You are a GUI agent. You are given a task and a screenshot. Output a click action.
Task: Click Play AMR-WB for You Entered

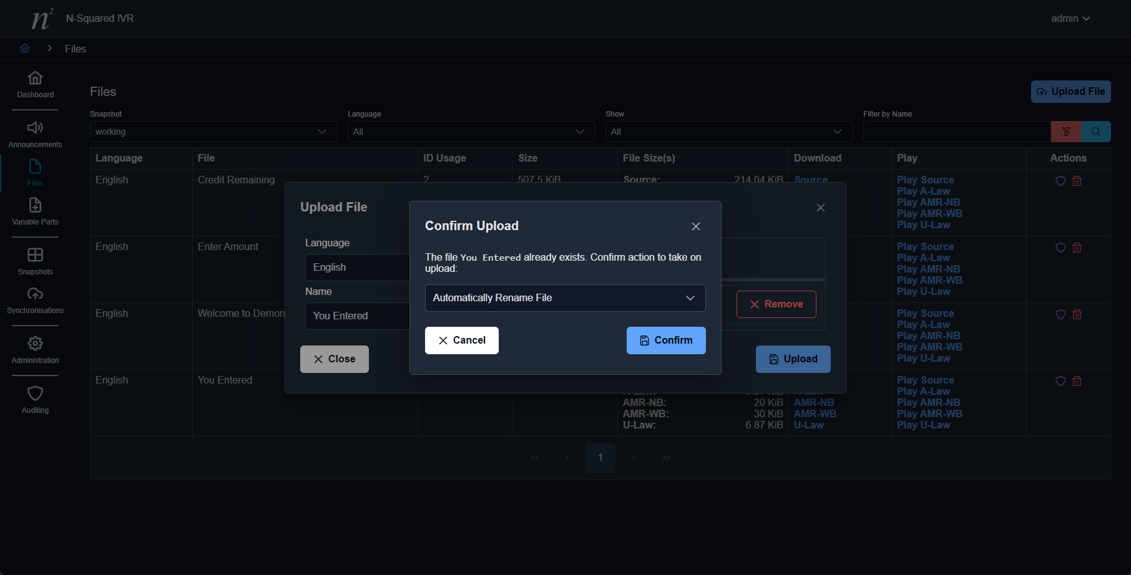click(x=929, y=414)
